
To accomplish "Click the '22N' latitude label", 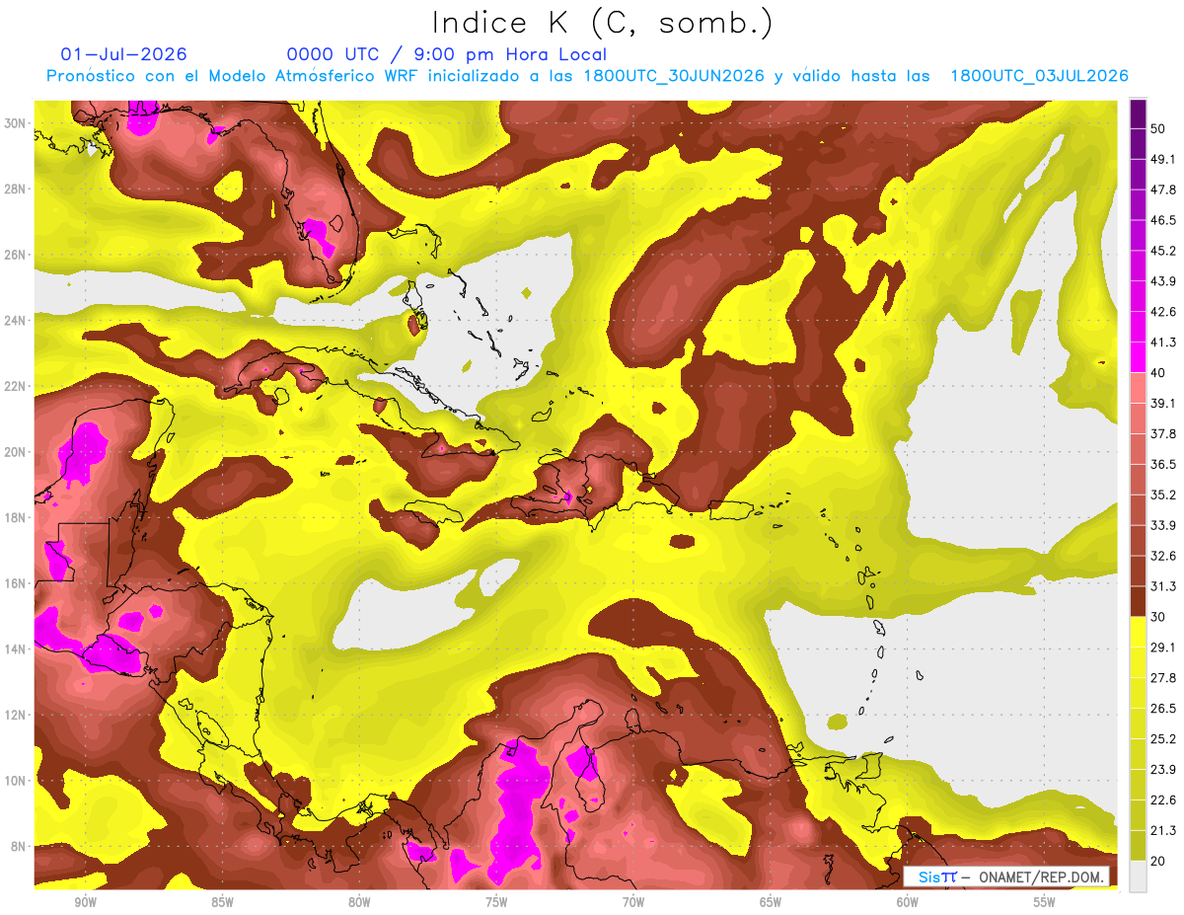I will tap(15, 386).
